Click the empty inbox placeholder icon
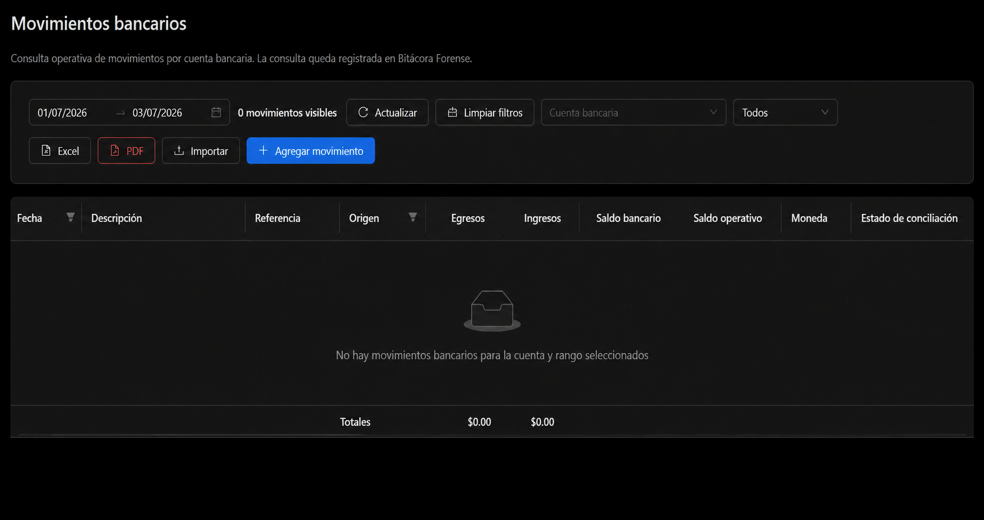 coord(492,311)
